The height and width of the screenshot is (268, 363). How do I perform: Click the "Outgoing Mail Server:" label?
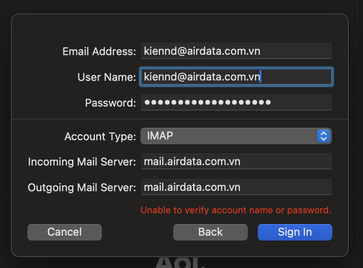tap(82, 188)
